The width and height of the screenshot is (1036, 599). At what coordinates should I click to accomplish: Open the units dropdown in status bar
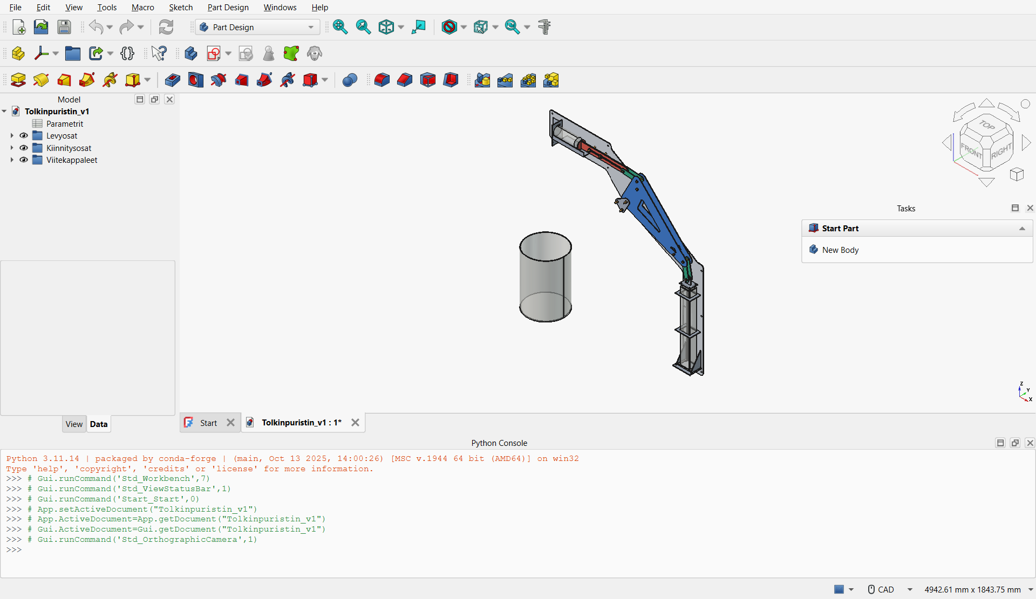point(1031,590)
